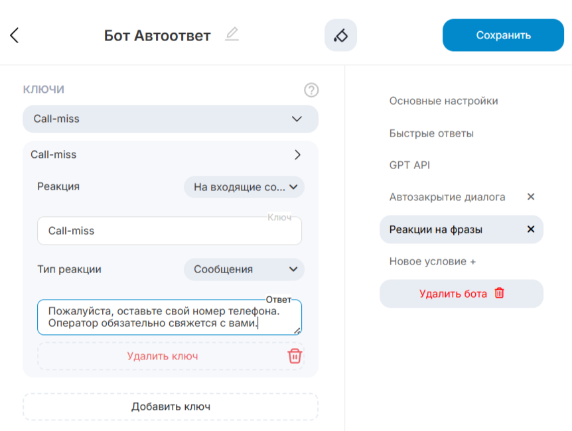Remove Реакции на фразы with its X
Viewport: 572px width, 431px height.
coord(530,229)
